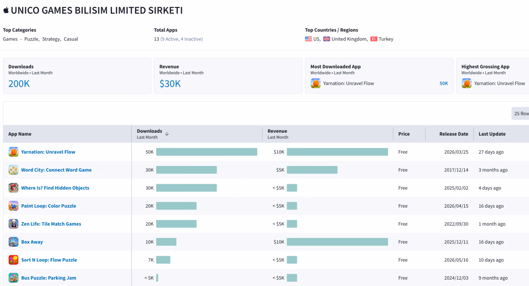Click the Apple logo beside the publisher name
The height and width of the screenshot is (286, 529).
pos(6,10)
